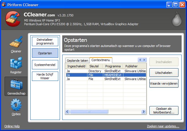Viewport: 187px width, 131px height.
Task: Click the Zoeken naar updates link
Action: coord(163,126)
